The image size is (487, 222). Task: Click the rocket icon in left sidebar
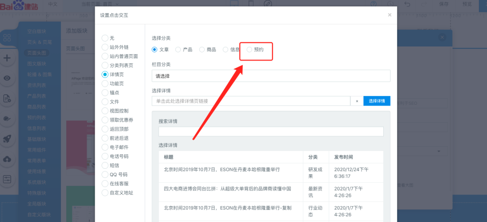click(7, 139)
